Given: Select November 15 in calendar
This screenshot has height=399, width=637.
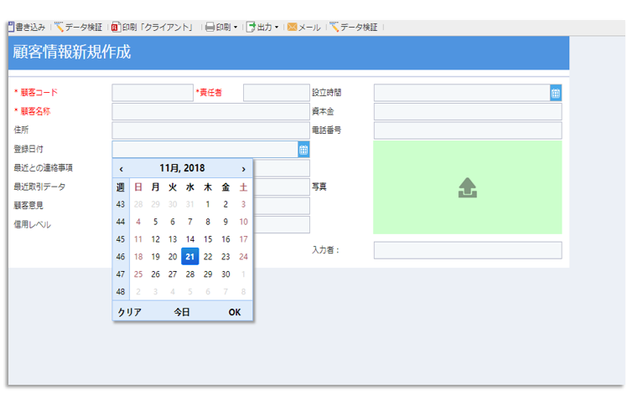Looking at the screenshot, I should [208, 239].
